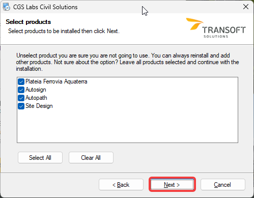Choose the Select All button
The width and height of the screenshot is (254, 198).
pos(40,158)
